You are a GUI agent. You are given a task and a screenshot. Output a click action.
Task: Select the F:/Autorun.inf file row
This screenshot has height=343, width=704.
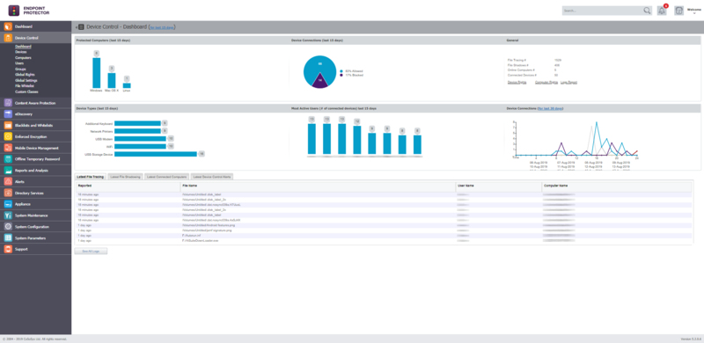point(384,235)
